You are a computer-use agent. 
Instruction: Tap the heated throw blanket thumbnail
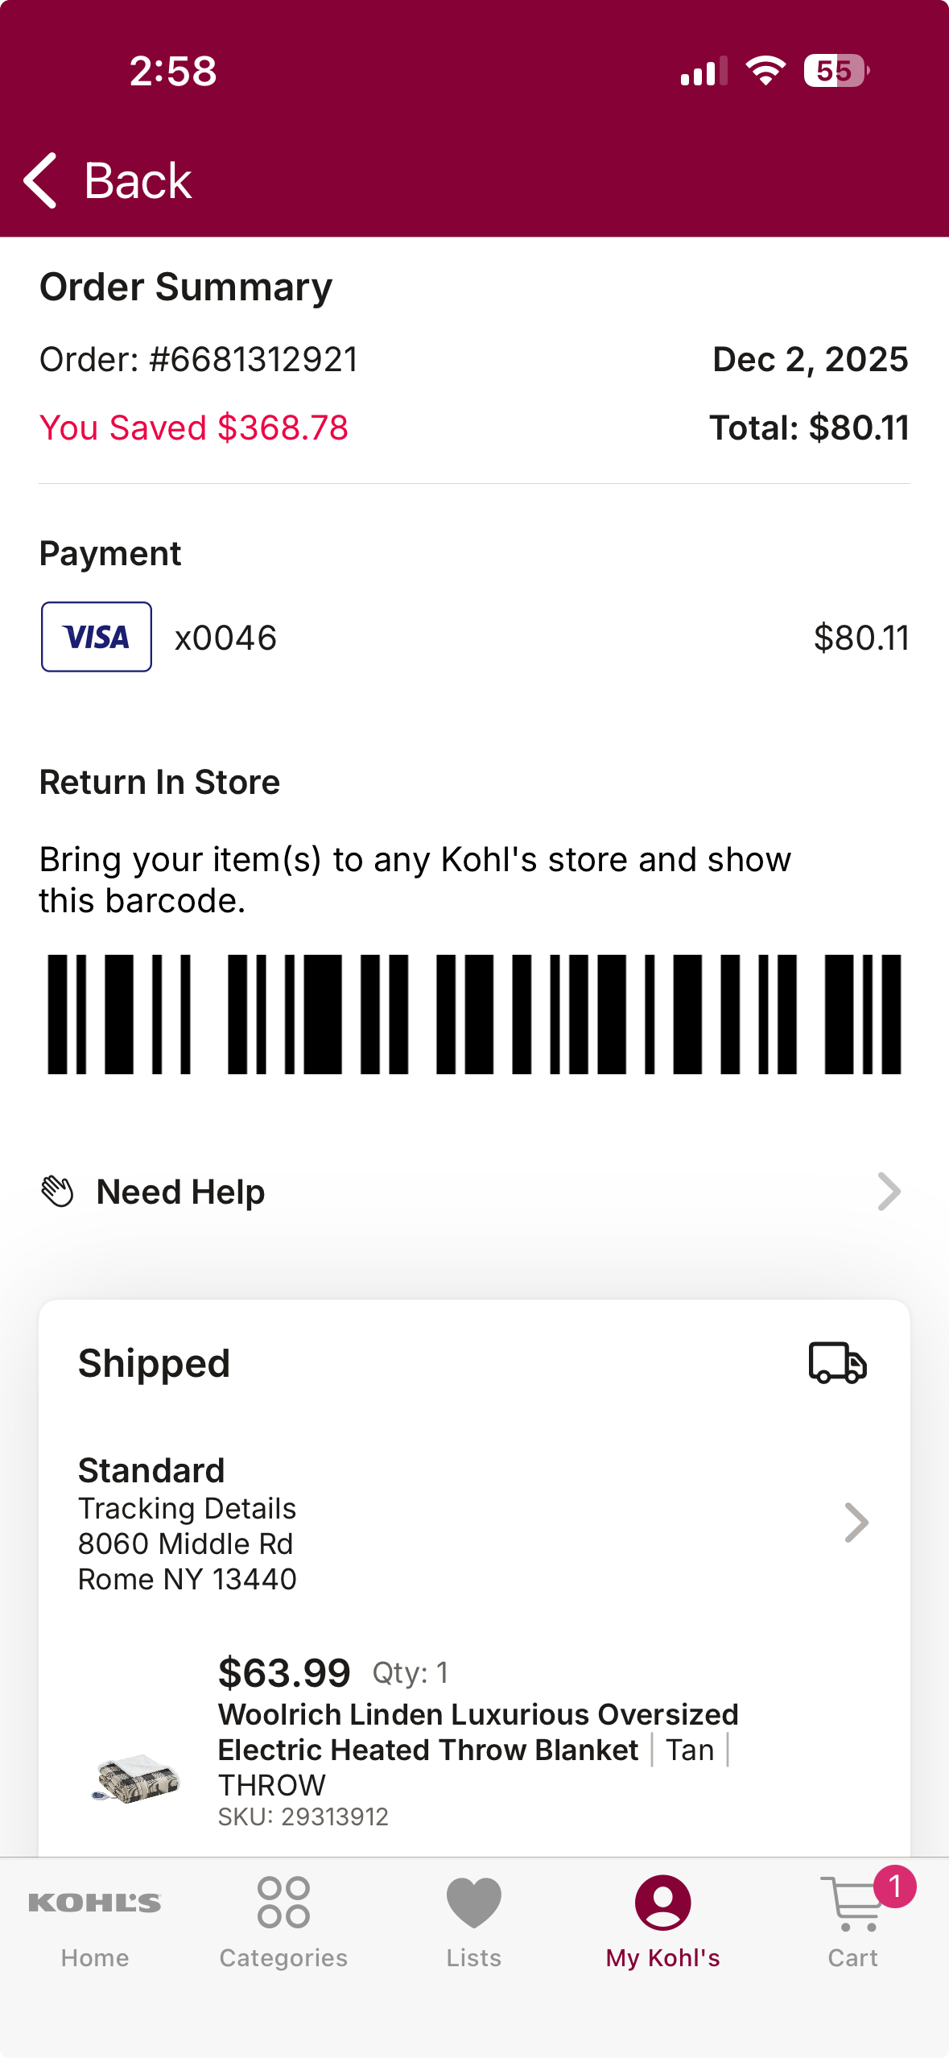point(135,1776)
